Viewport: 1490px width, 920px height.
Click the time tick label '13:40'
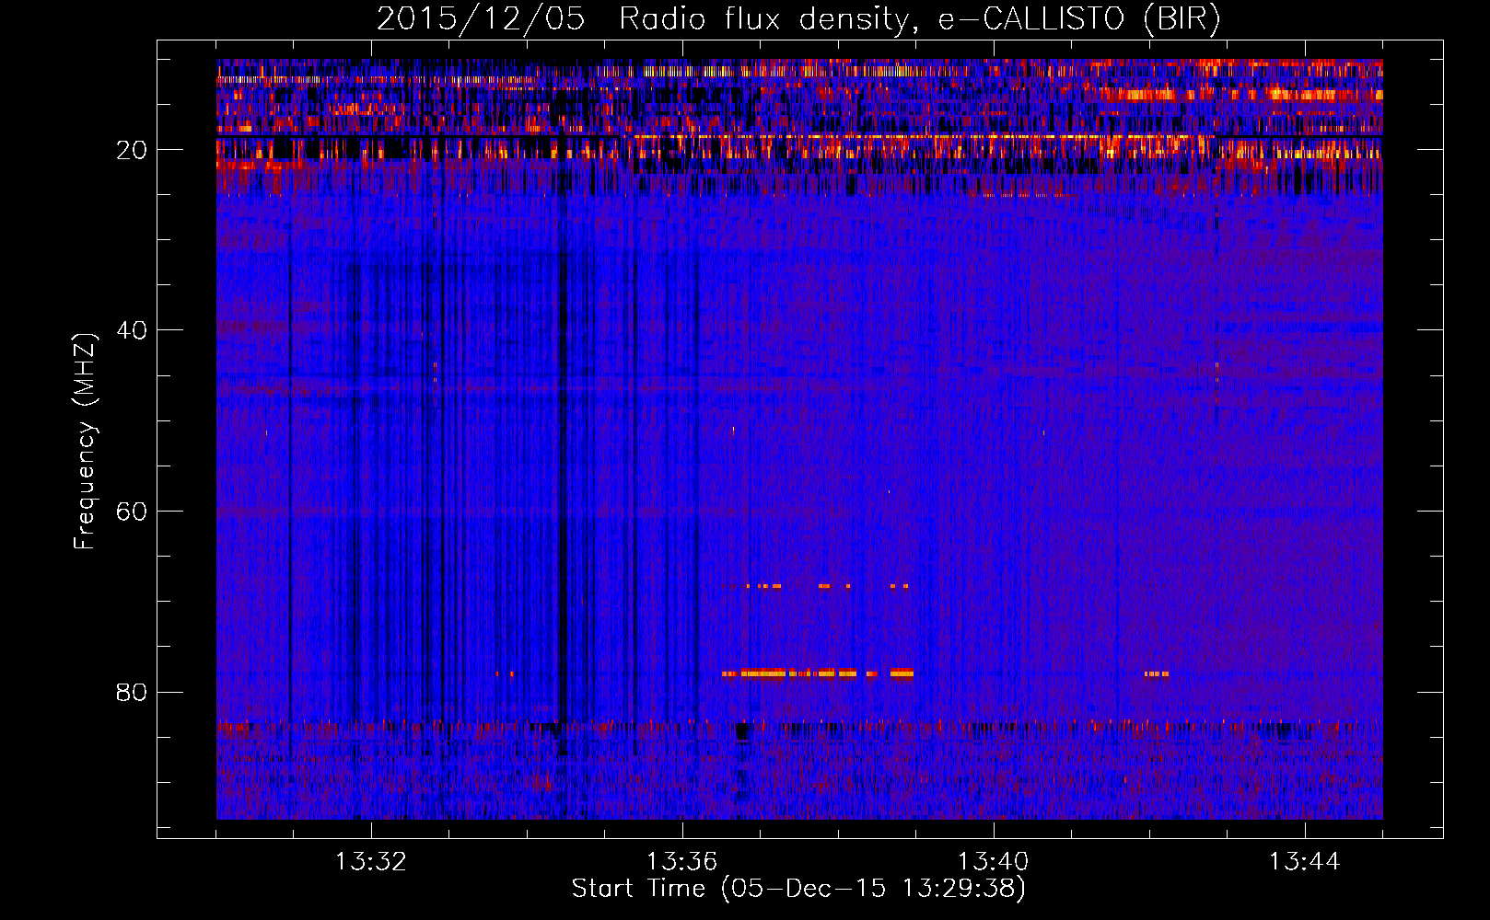tap(994, 862)
